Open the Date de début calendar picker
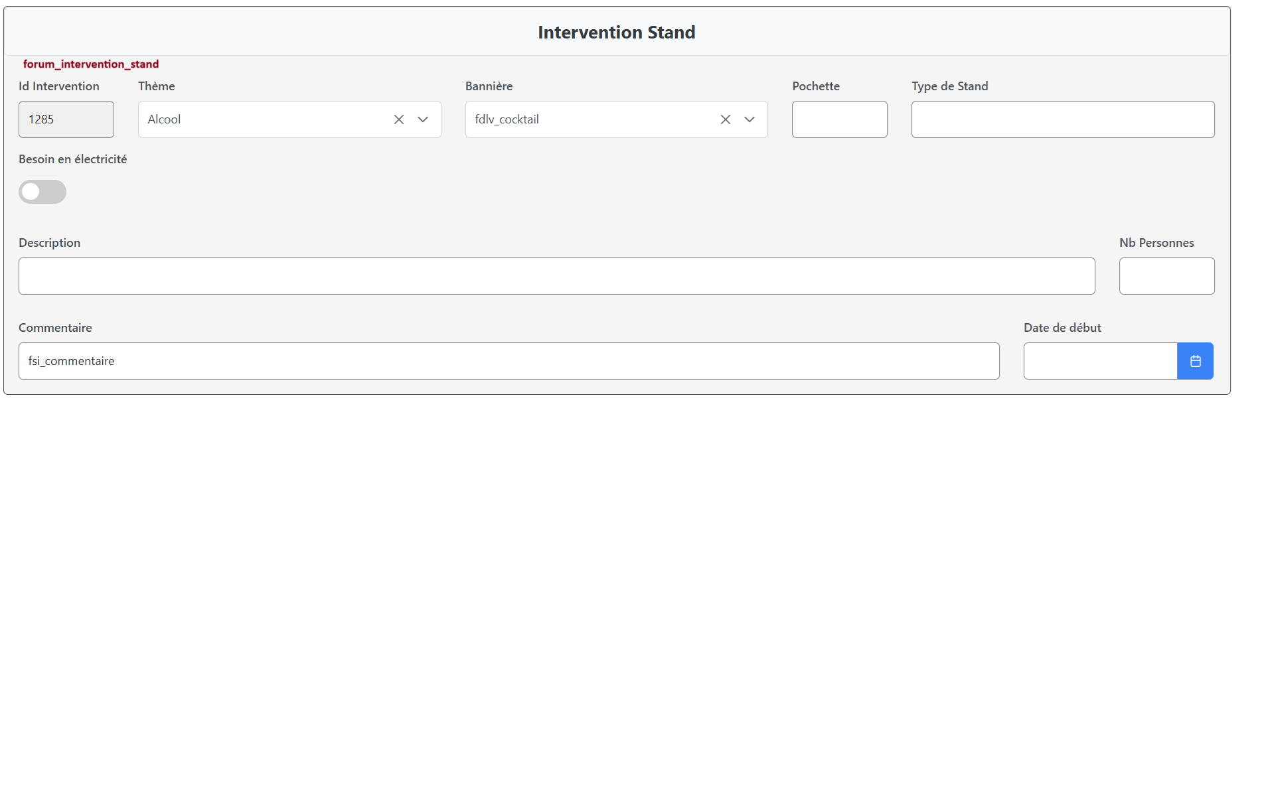 tap(1195, 361)
